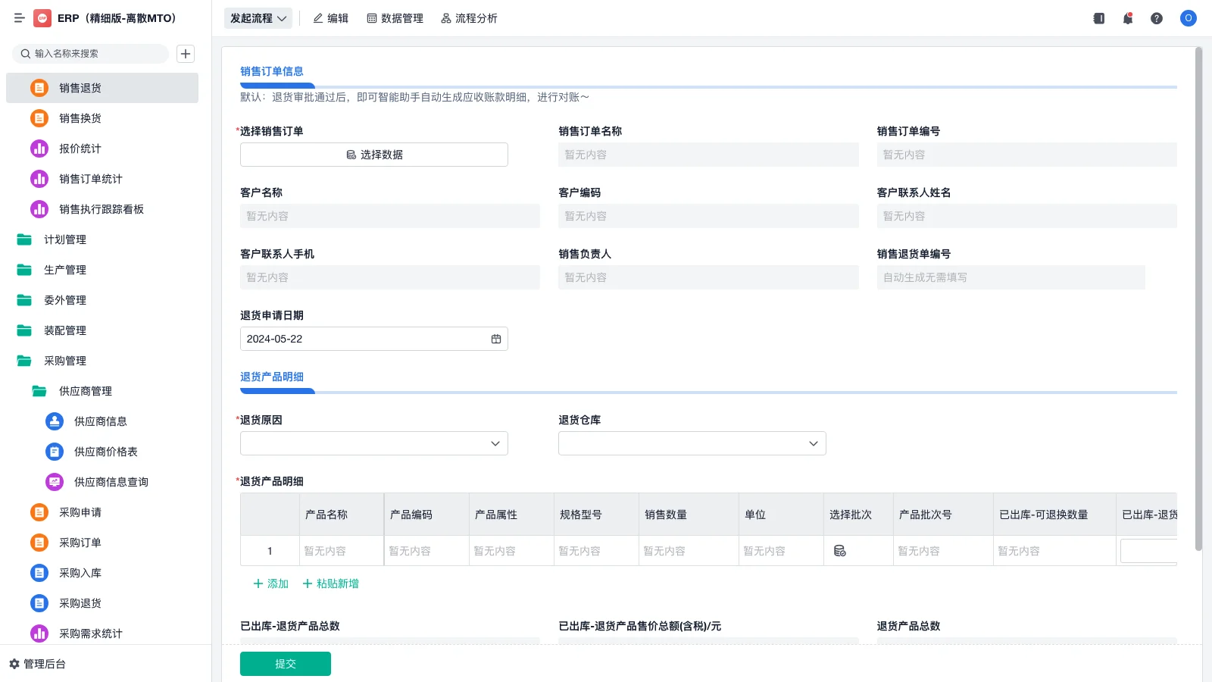Screen dimensions: 1212x682
Task: Add a new row via 添加 link
Action: (x=270, y=583)
